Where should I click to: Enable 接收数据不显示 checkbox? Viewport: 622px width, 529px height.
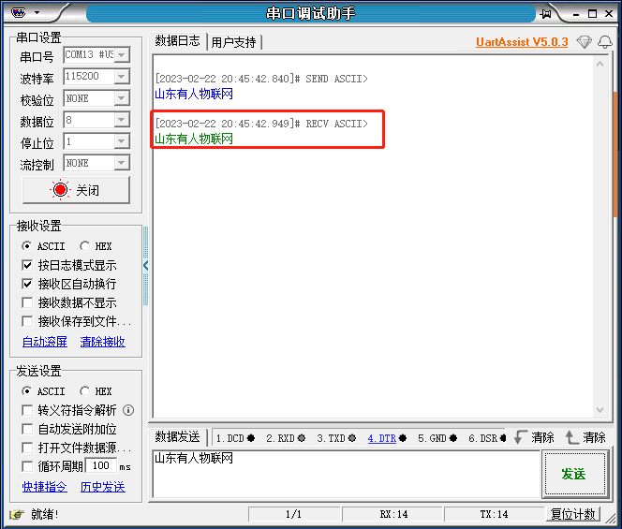27,303
